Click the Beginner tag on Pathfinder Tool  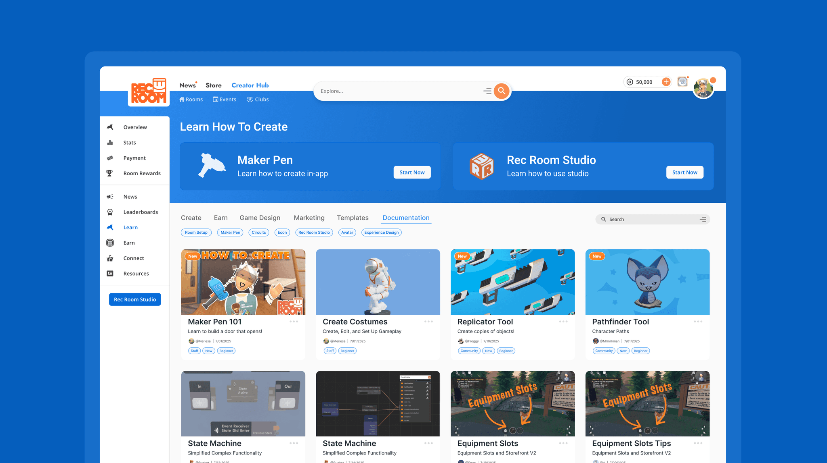coord(640,351)
